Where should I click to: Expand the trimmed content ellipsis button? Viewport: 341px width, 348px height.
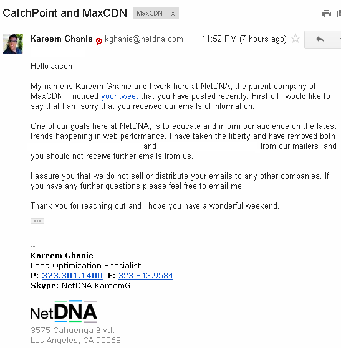[37, 221]
